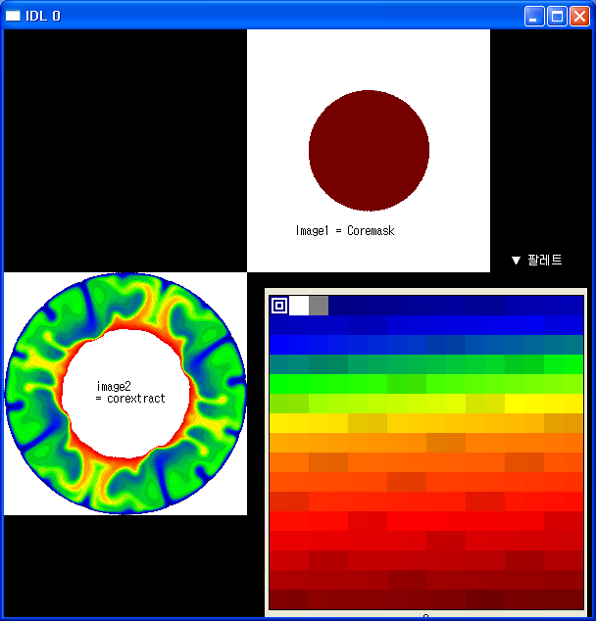Image resolution: width=596 pixels, height=621 pixels.
Task: Click the selected swatch marked with a square
Action: [279, 306]
